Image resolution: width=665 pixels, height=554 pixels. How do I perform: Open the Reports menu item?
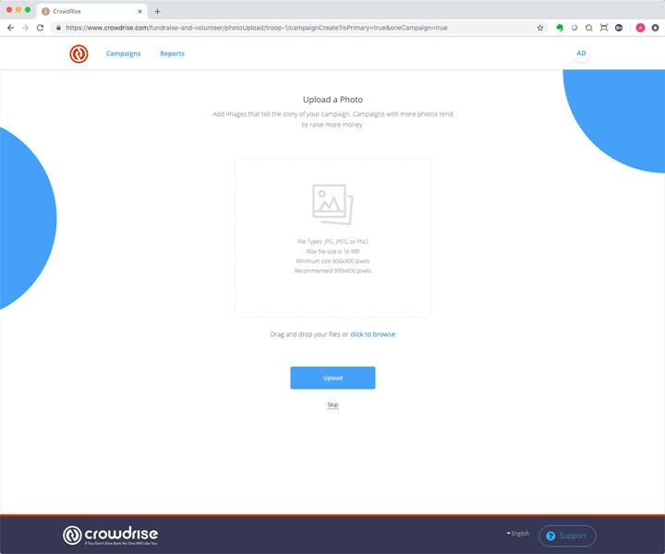point(172,54)
